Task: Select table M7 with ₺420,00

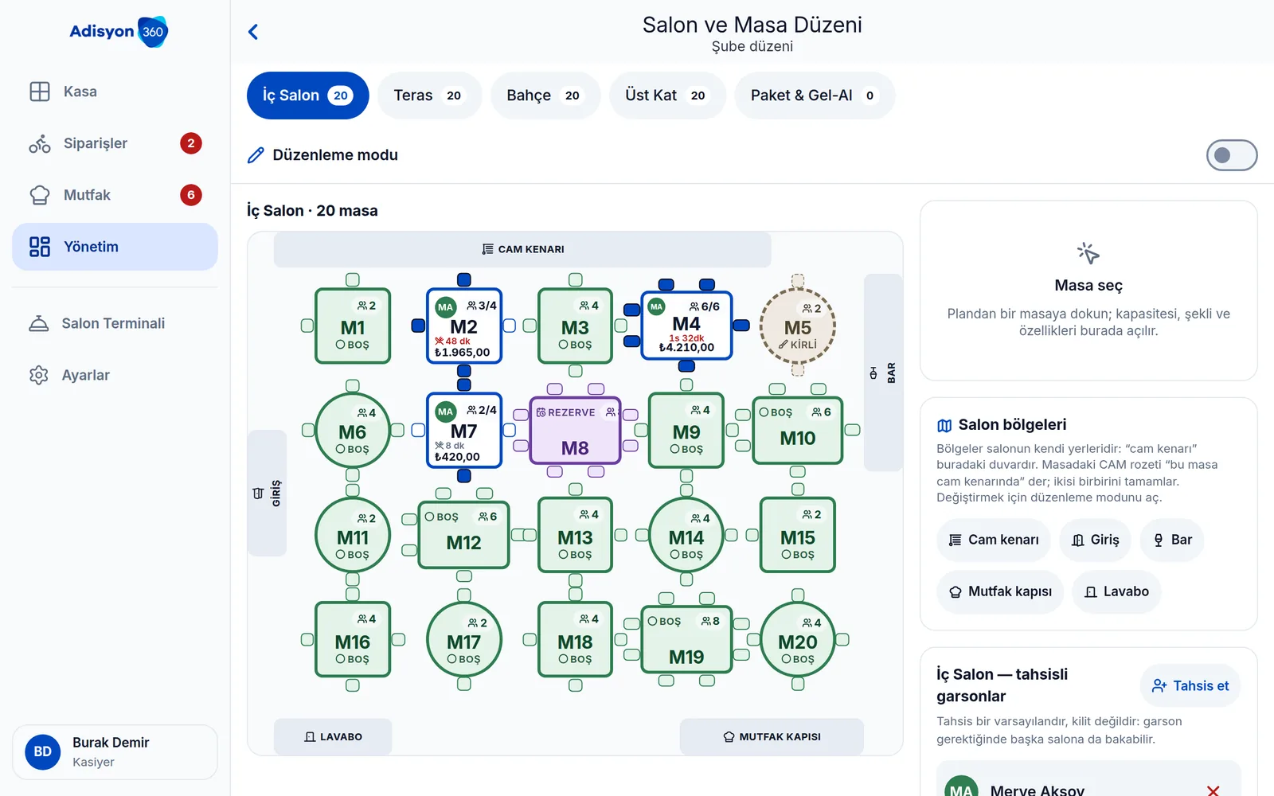Action: click(x=464, y=431)
